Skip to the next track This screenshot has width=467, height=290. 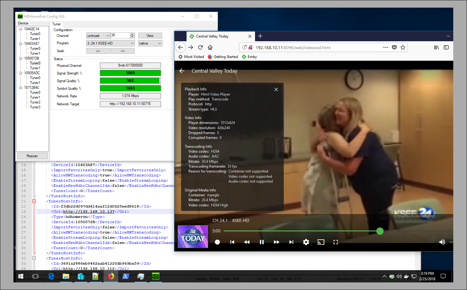pos(291,242)
